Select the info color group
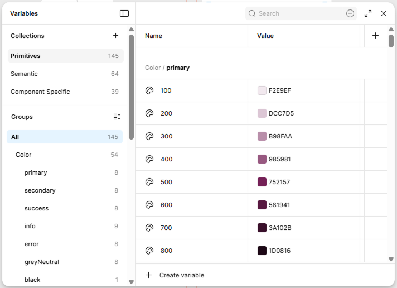397x288 pixels. point(65,226)
